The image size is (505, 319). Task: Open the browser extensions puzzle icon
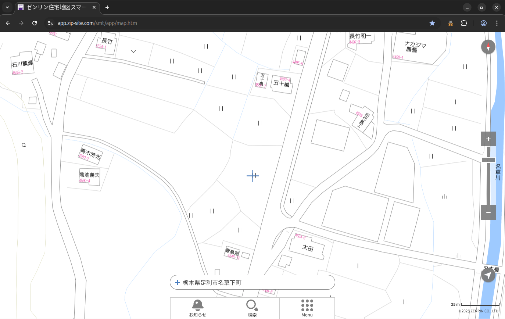click(464, 23)
